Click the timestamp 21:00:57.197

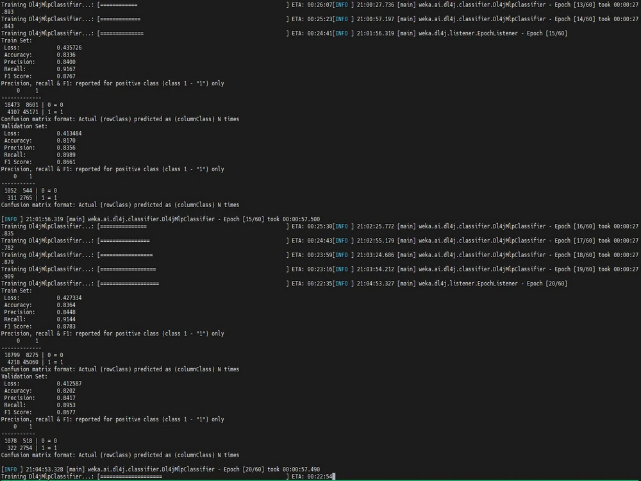[x=375, y=19]
